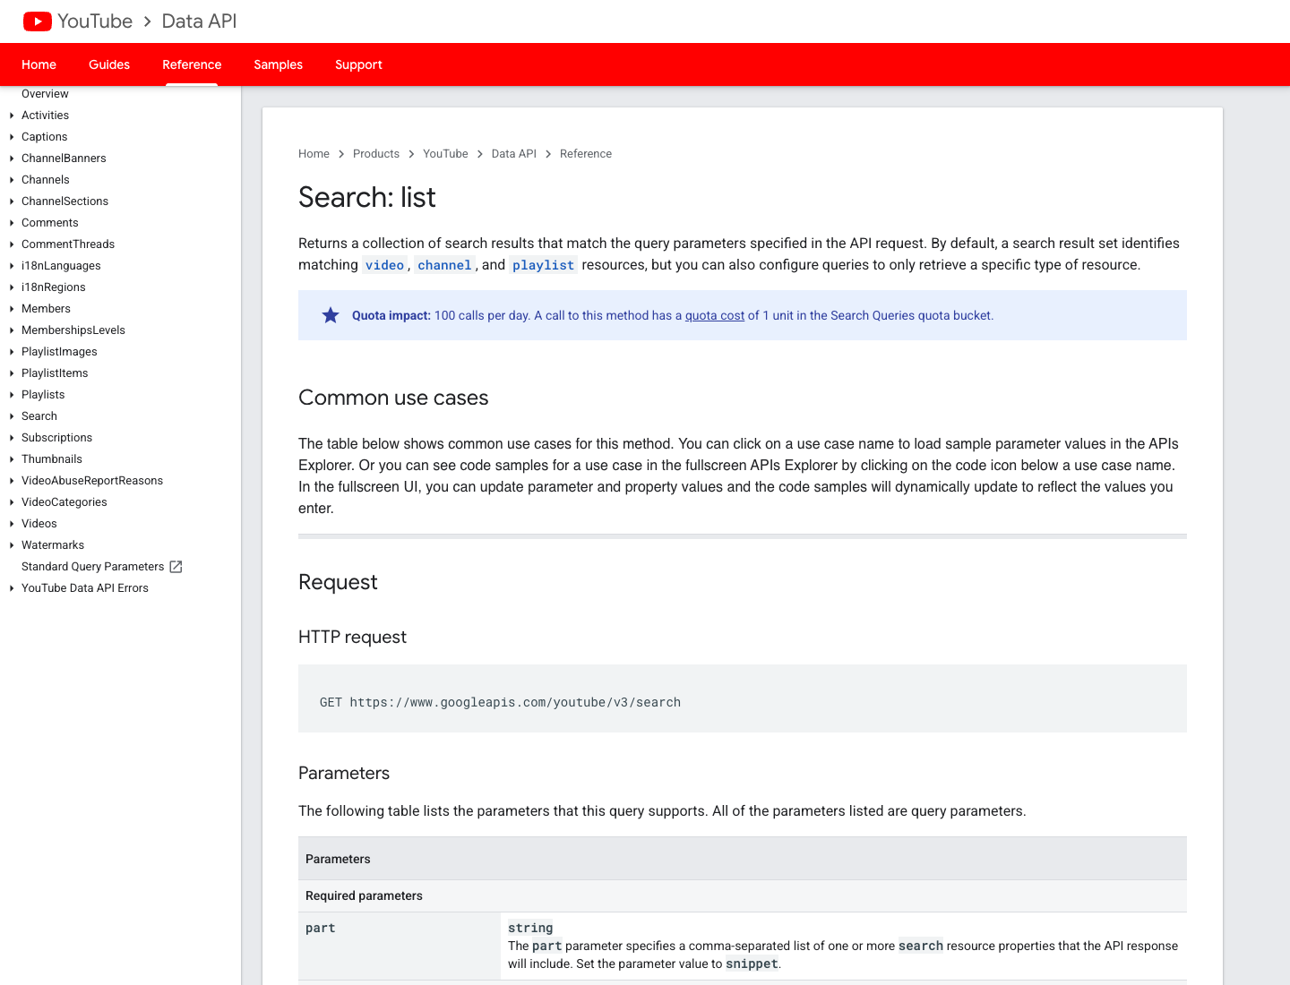The width and height of the screenshot is (1290, 985).
Task: Expand the Comments tree arrow
Action: click(x=12, y=223)
